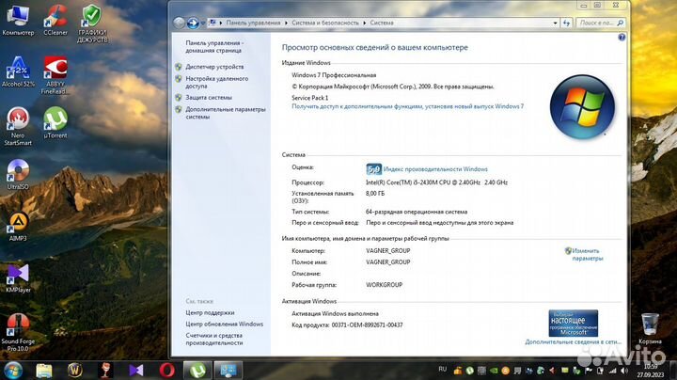The width and height of the screenshot is (677, 380).
Task: Click the µTorrent tray icon
Action: click(x=470, y=371)
